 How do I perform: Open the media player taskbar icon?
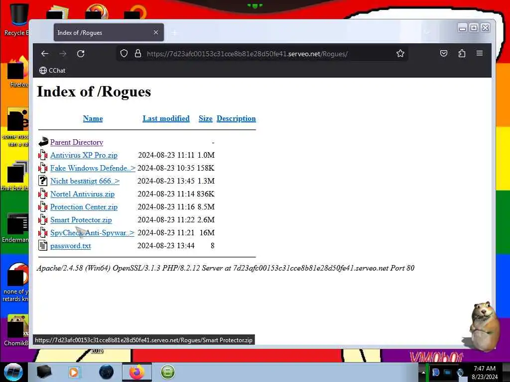coord(74,372)
